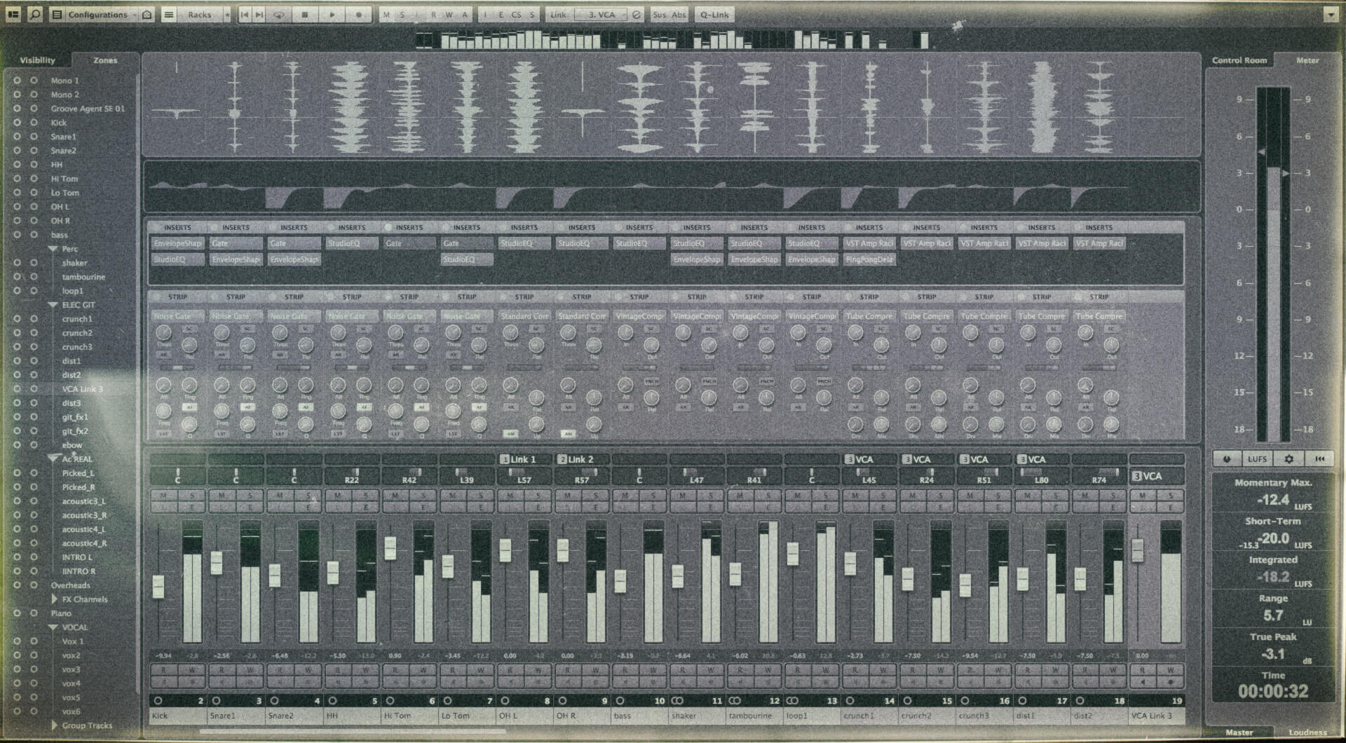Enable Write automation on HH channel
Screen dimensions: 1346x743
coord(365,670)
